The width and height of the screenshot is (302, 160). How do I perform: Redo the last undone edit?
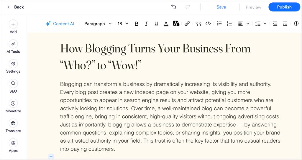(188, 7)
